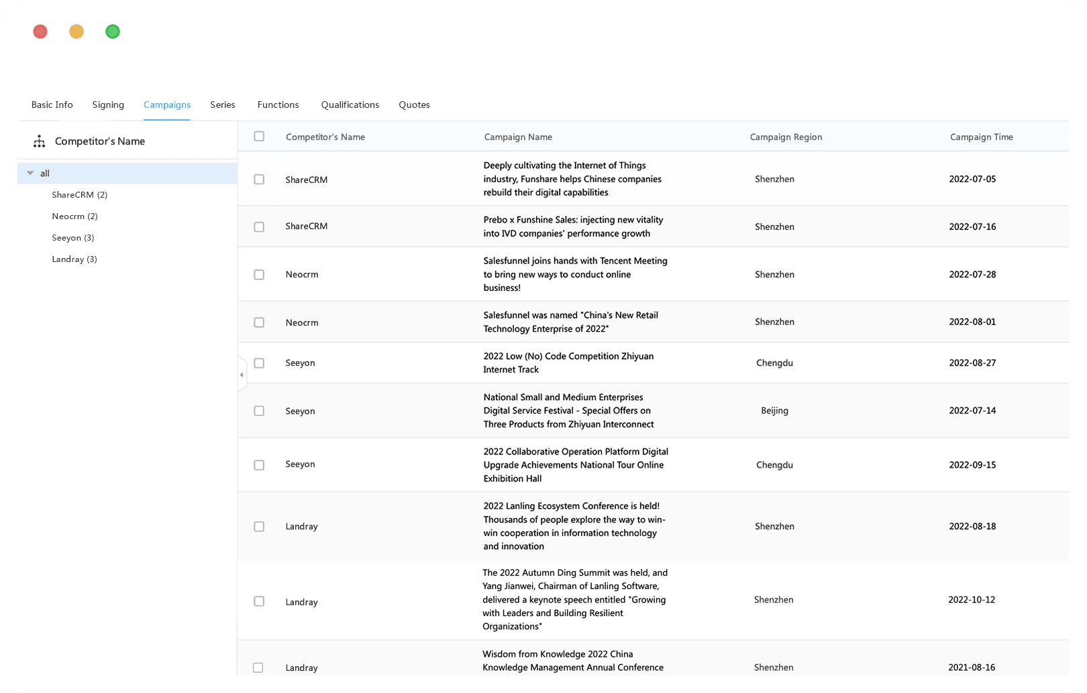Open the 2022 Low (No) Code Competition campaign
Screen dimensions: 1087x693
pos(568,363)
